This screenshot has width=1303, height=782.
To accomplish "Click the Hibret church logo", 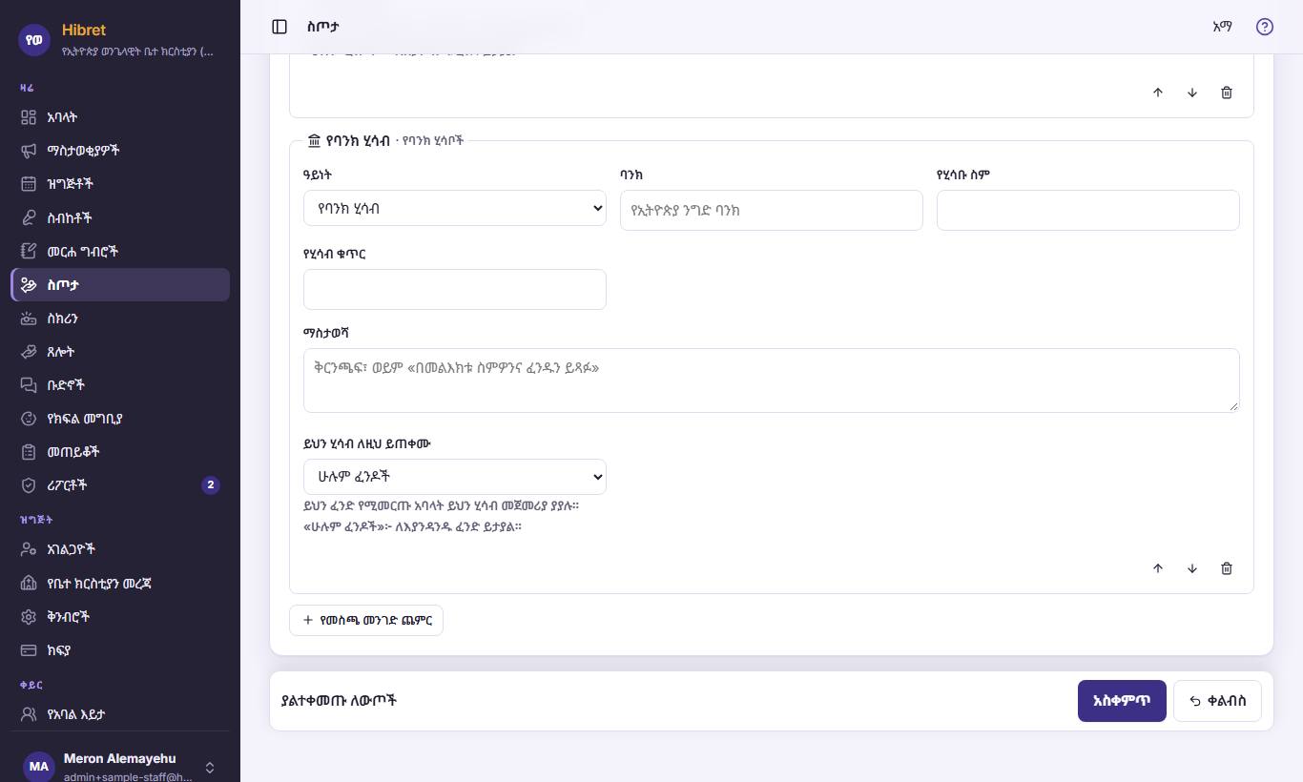I will 35,39.
